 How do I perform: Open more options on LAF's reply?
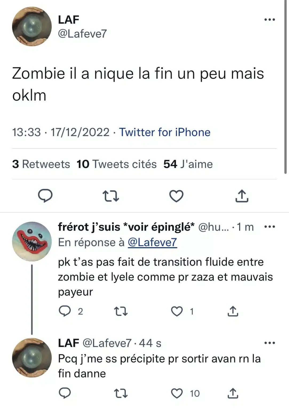click(x=270, y=343)
